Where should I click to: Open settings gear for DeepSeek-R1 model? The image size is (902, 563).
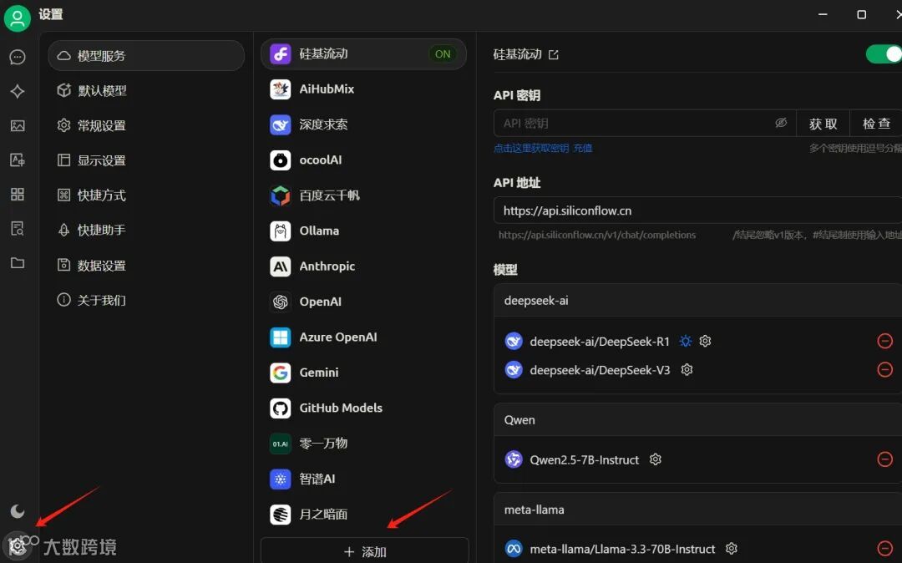[x=705, y=341]
